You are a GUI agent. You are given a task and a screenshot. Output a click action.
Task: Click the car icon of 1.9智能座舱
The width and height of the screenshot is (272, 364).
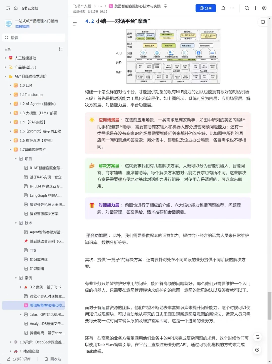pyautogui.click(x=16, y=351)
